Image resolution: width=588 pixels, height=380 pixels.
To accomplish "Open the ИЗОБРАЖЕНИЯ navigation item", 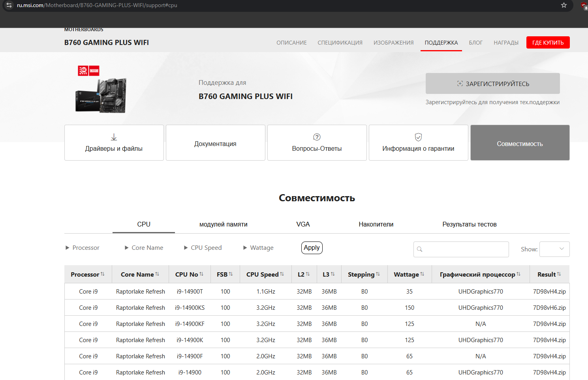I will (394, 43).
